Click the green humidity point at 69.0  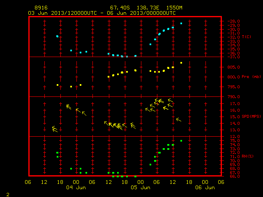coord(150,165)
